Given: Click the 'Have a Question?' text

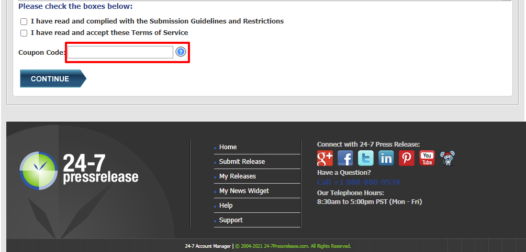Looking at the screenshot, I should coord(344,173).
